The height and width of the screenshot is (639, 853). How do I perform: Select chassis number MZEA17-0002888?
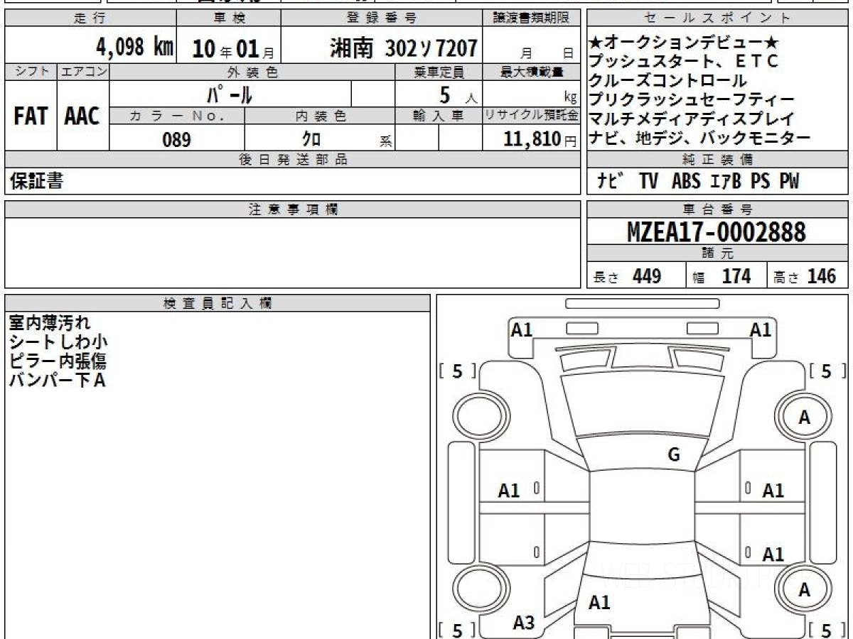(717, 231)
